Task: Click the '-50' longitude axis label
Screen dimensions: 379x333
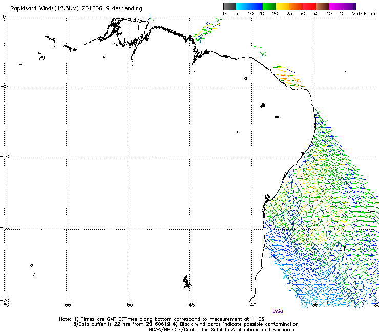Action: point(128,305)
